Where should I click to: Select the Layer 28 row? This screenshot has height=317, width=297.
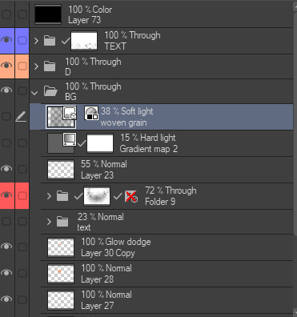coord(167,274)
